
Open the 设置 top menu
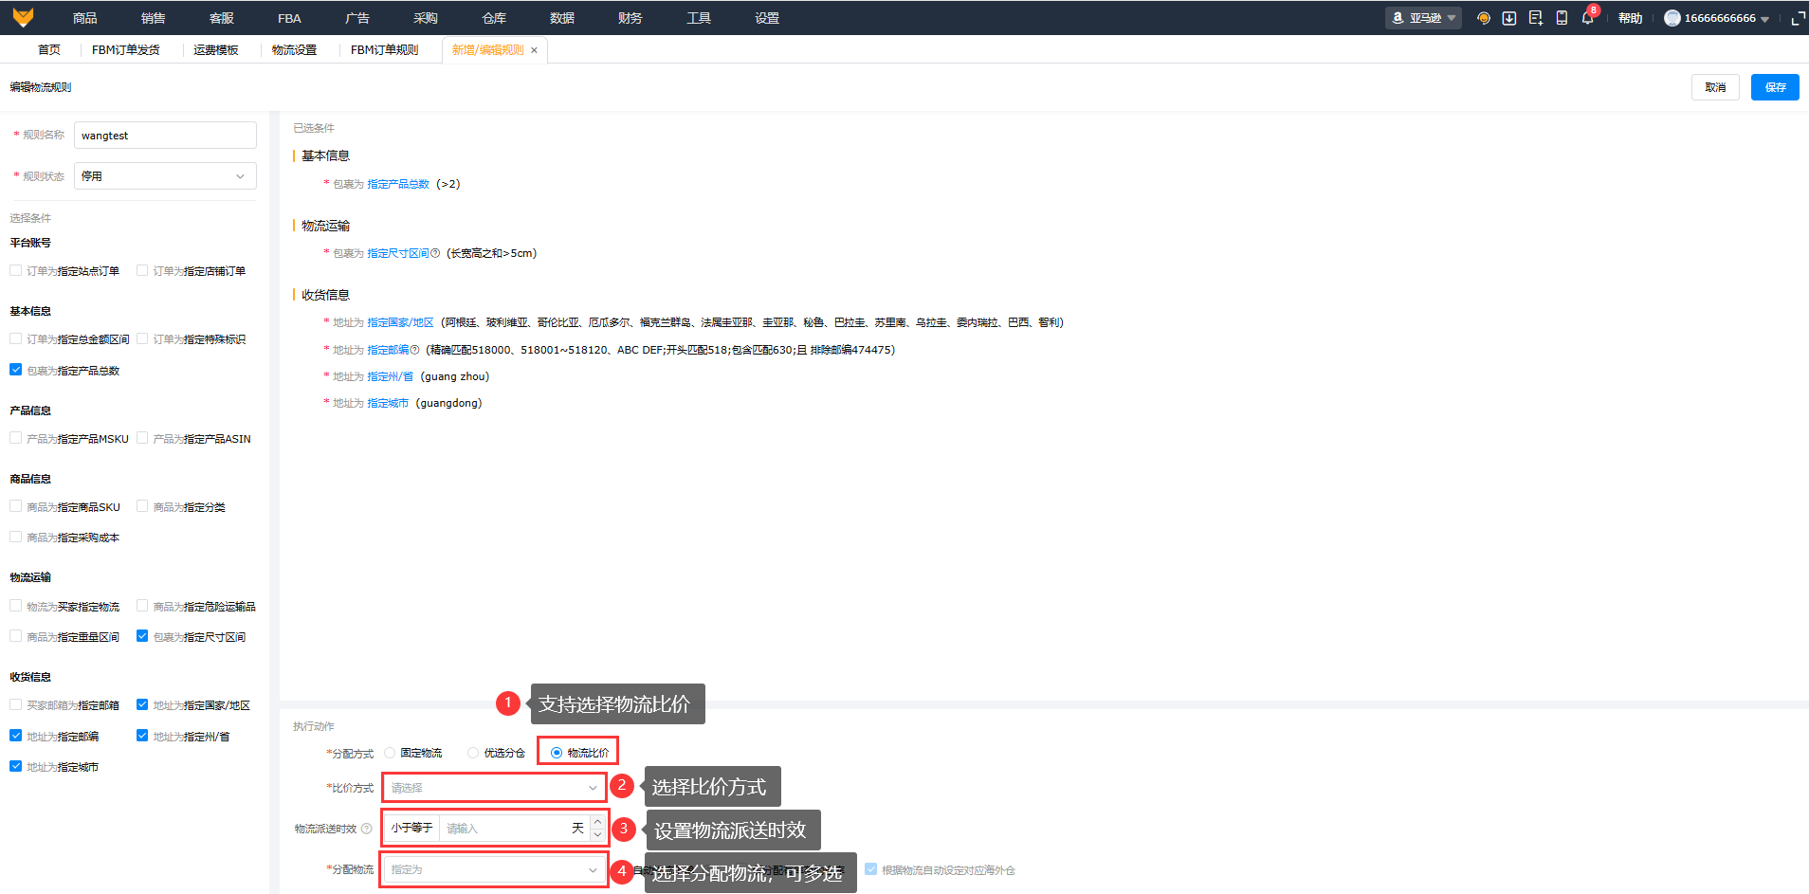[x=767, y=18]
